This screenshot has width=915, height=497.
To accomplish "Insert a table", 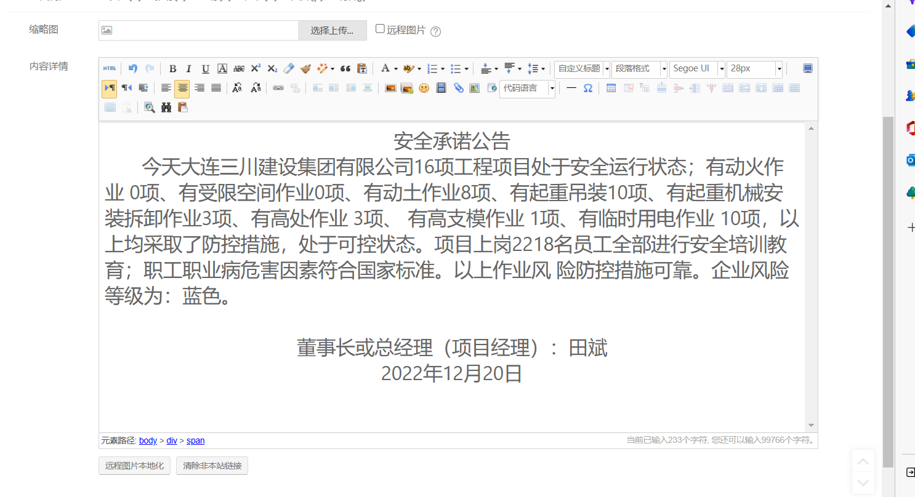I will point(611,88).
